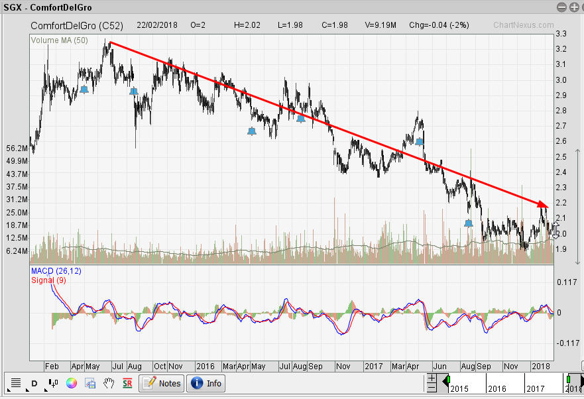Click the O=2 open value
Viewport: 584px width, 399px height.
[198, 25]
